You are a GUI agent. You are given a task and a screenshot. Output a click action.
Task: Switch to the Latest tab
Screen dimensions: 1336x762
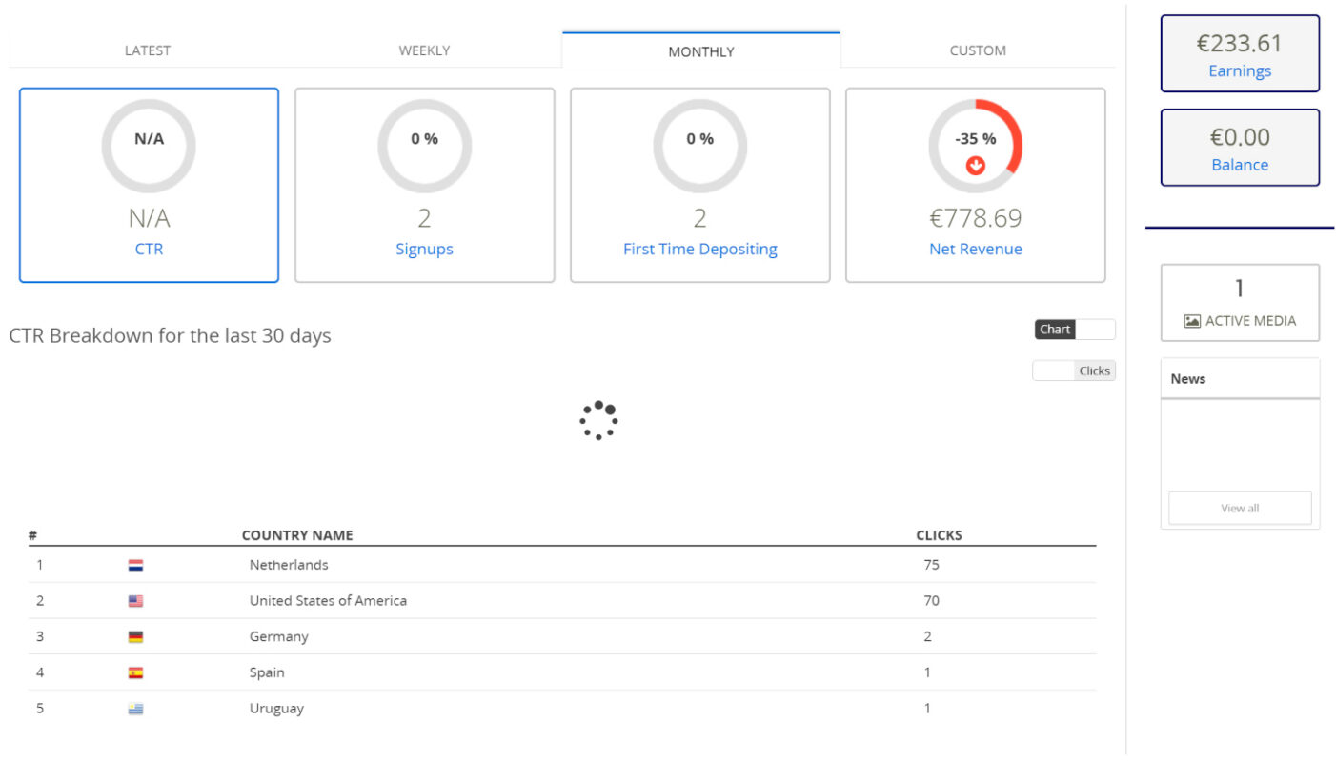(148, 50)
